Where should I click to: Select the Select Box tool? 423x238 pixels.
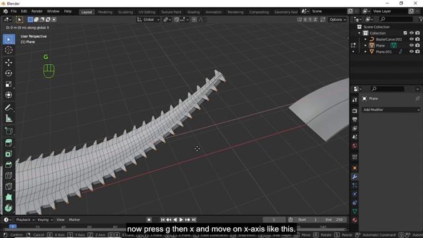click(9, 40)
